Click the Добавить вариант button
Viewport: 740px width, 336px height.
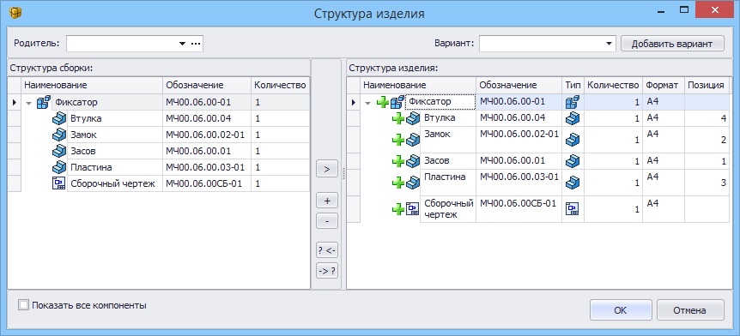tap(672, 44)
